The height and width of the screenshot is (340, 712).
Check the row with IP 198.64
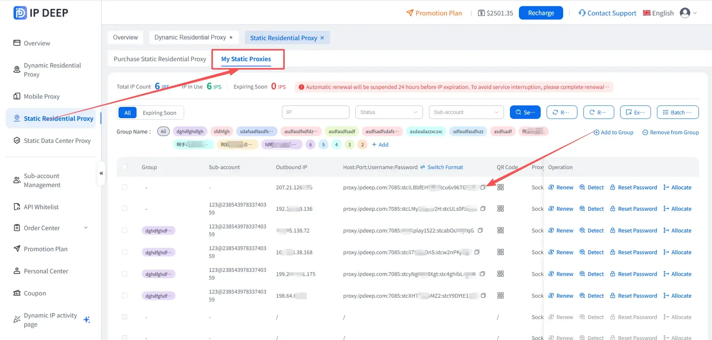click(x=125, y=295)
